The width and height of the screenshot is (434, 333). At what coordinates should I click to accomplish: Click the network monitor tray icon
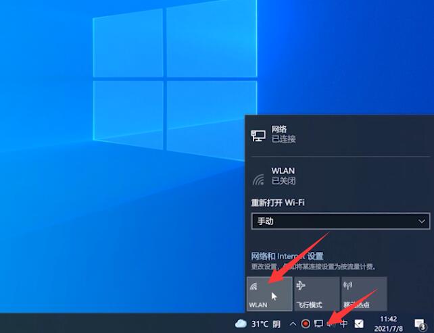coord(318,324)
